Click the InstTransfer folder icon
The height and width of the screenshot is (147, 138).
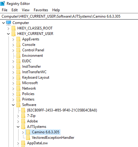point(18,67)
